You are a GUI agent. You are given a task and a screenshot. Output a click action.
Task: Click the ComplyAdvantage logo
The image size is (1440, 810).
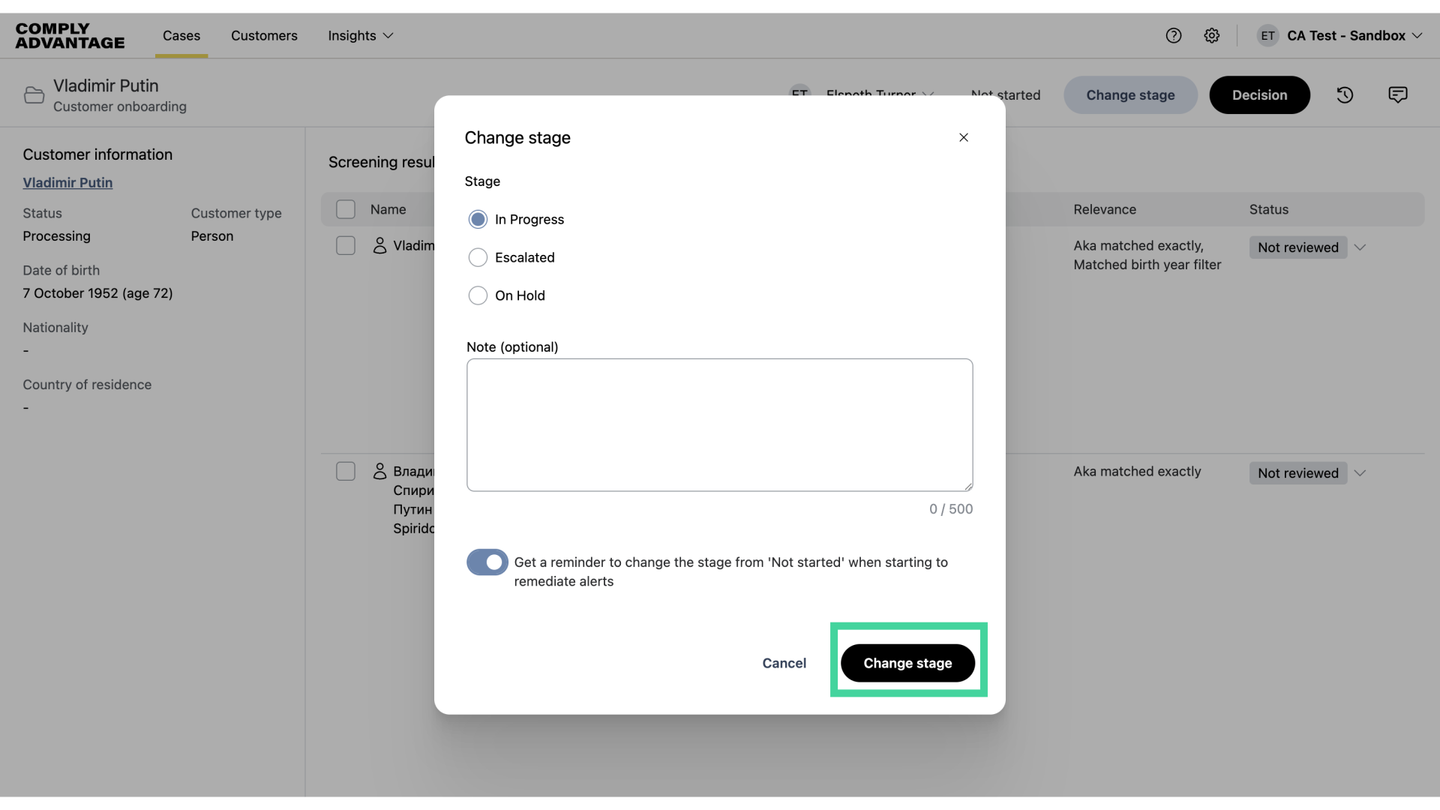pos(70,36)
